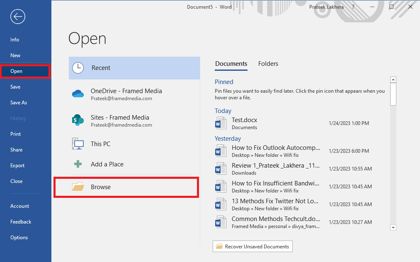Open How to Fix Outlook Autocomp... document
The width and height of the screenshot is (420, 262).
(300, 151)
